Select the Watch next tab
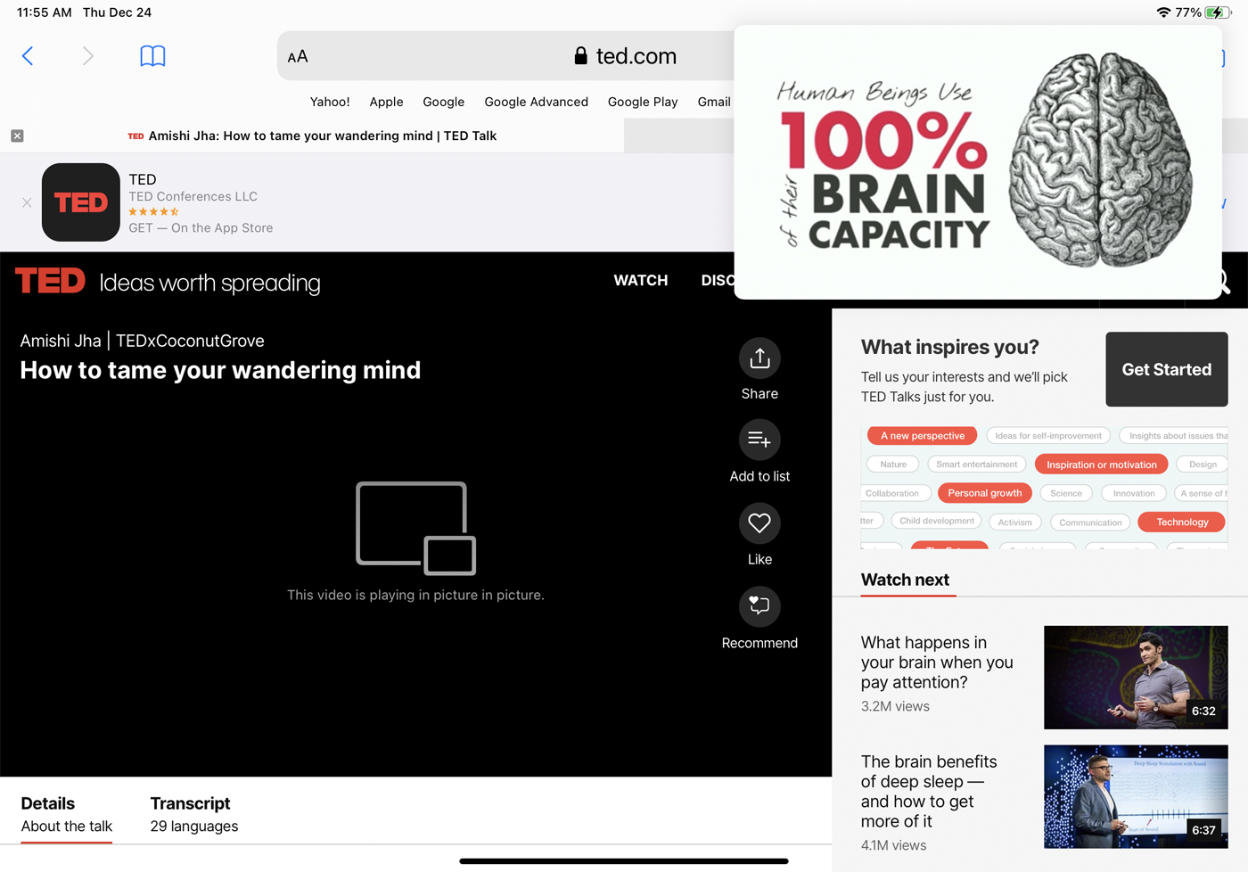This screenshot has width=1248, height=872. pos(905,580)
